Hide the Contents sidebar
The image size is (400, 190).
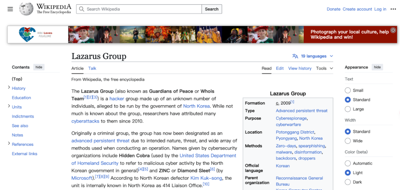pos(39,67)
